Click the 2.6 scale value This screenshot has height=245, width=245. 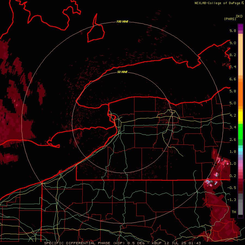(233, 140)
